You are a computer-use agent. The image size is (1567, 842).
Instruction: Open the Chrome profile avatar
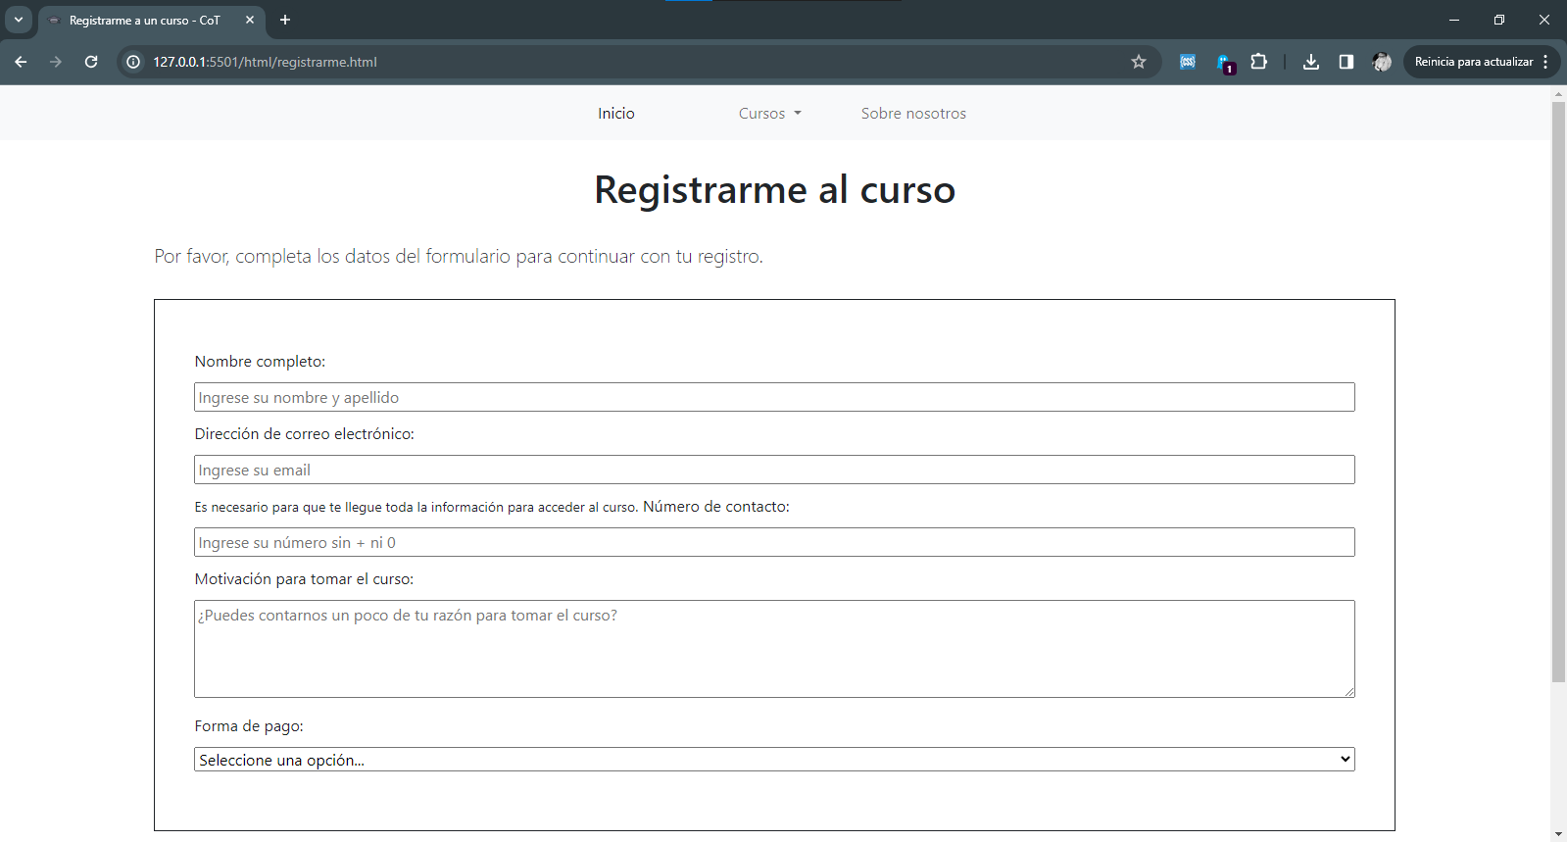point(1382,62)
